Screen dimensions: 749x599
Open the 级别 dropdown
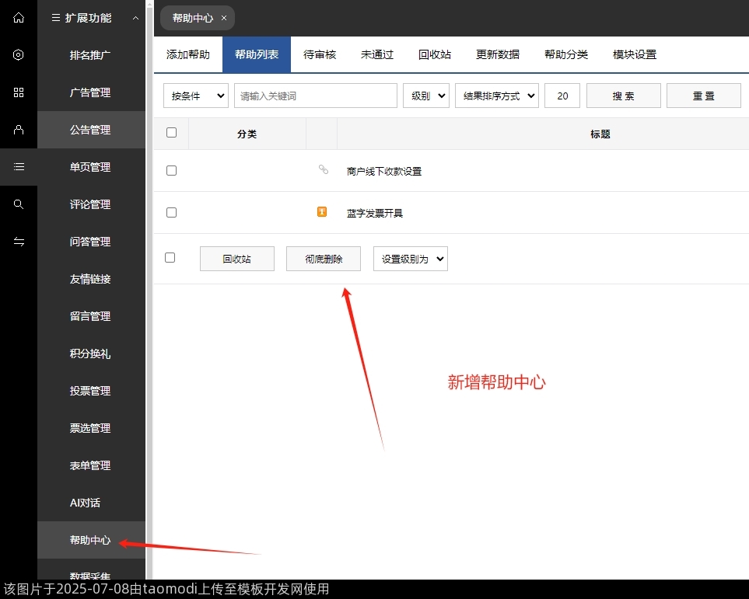pyautogui.click(x=425, y=95)
